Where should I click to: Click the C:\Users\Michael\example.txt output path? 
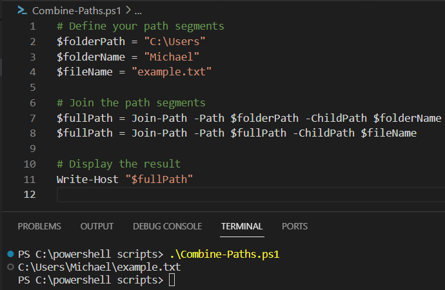tap(99, 267)
